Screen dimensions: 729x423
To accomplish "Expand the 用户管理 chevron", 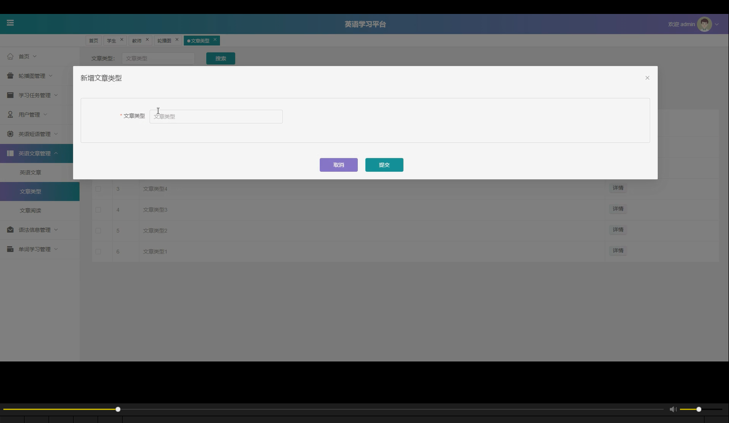I will tap(45, 114).
